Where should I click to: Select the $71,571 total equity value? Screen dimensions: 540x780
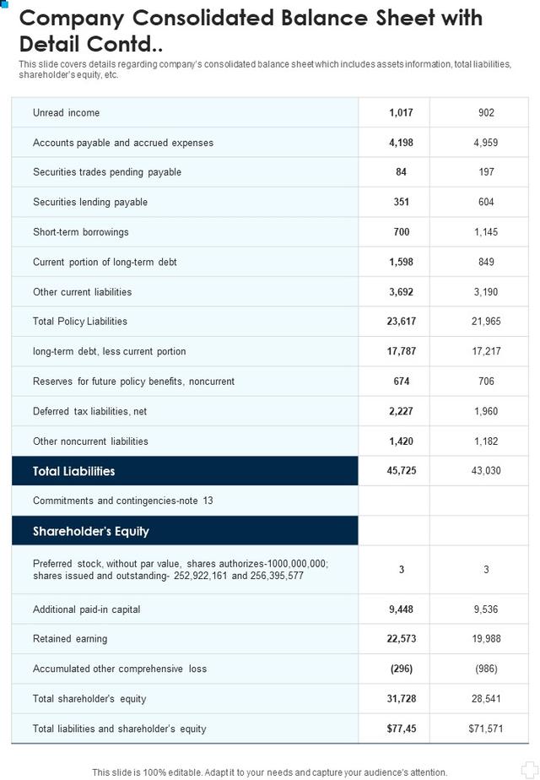click(x=486, y=729)
